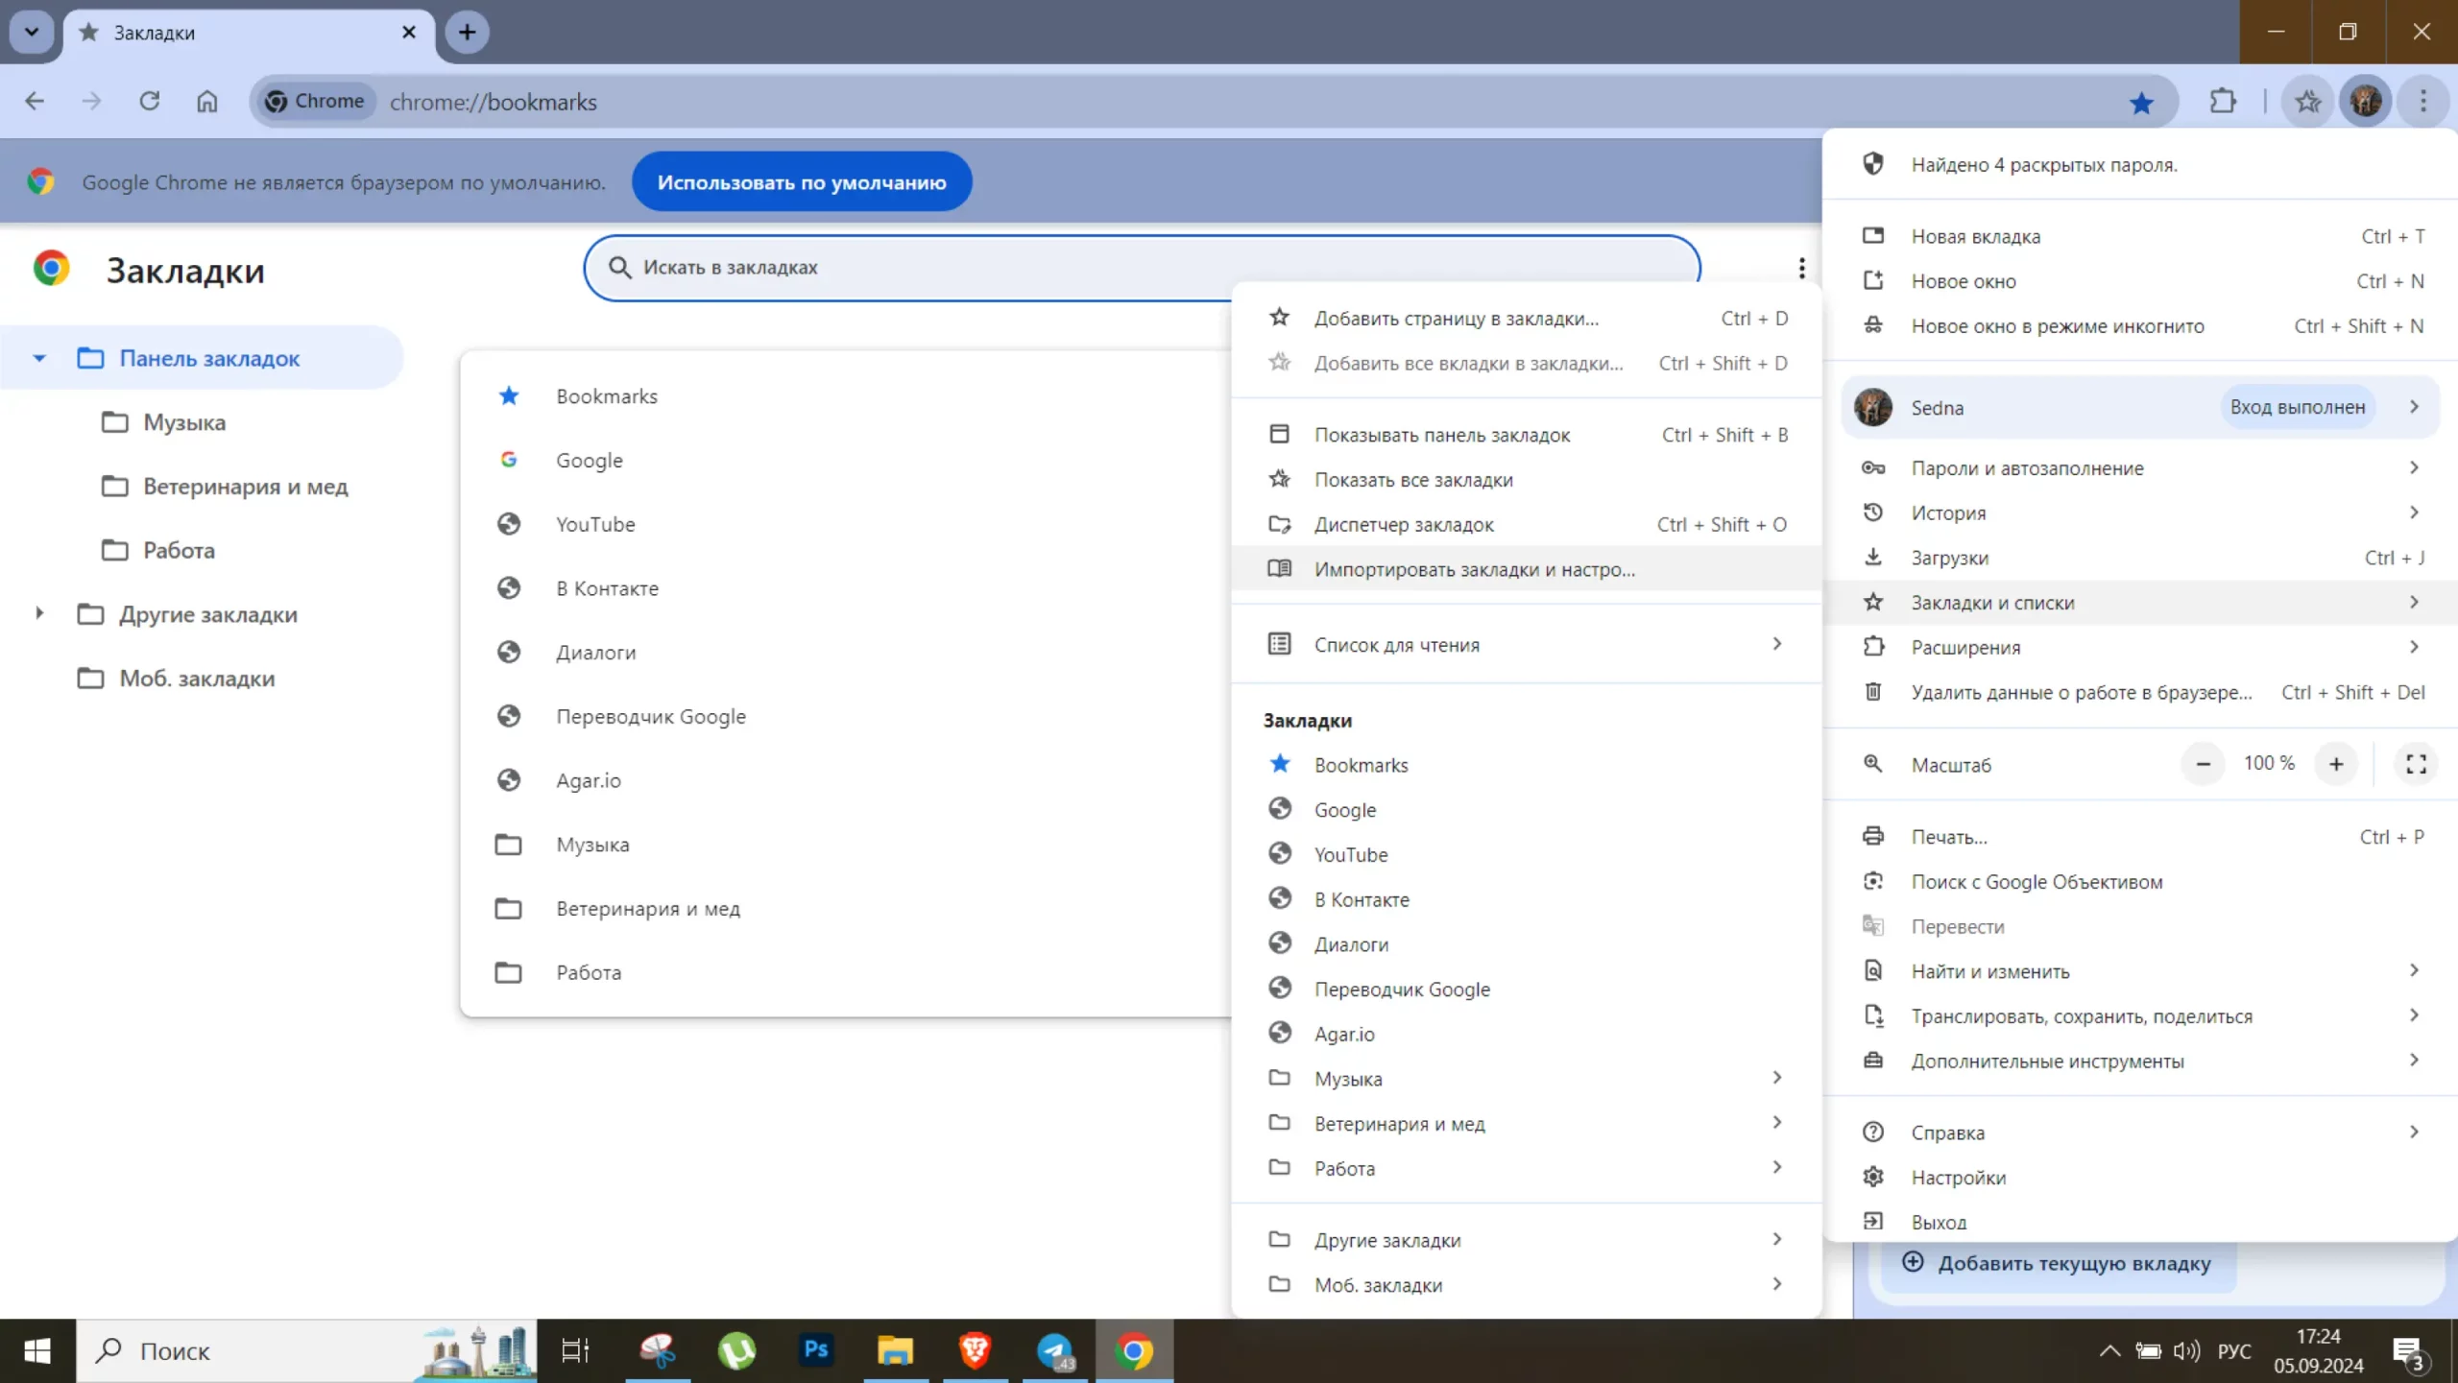2458x1383 pixels.
Task: Open the Chrome three-dot menu button
Action: pos(2422,101)
